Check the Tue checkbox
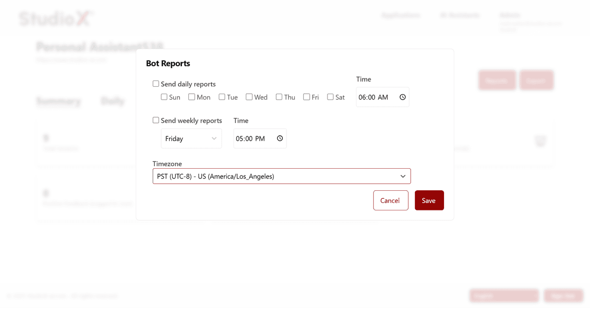The width and height of the screenshot is (590, 309). tap(221, 97)
